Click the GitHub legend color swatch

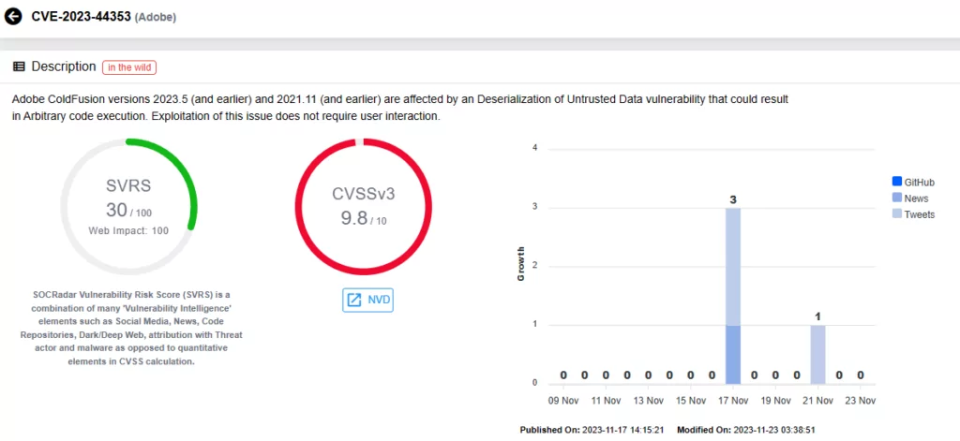coord(897,182)
